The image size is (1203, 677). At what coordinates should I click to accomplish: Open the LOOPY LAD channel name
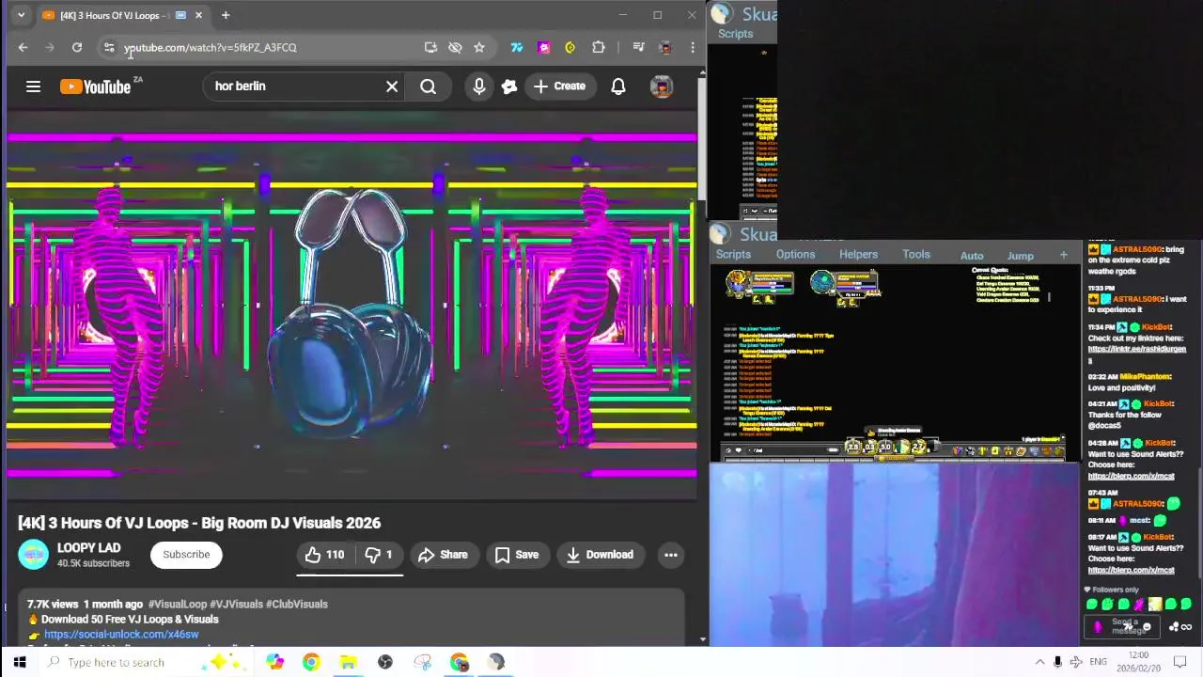click(x=88, y=547)
